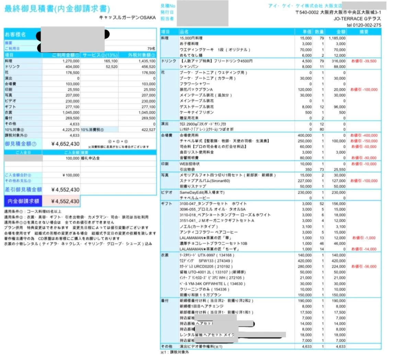
Task: Click the 差引御見積金額 label
Action: (x=23, y=189)
